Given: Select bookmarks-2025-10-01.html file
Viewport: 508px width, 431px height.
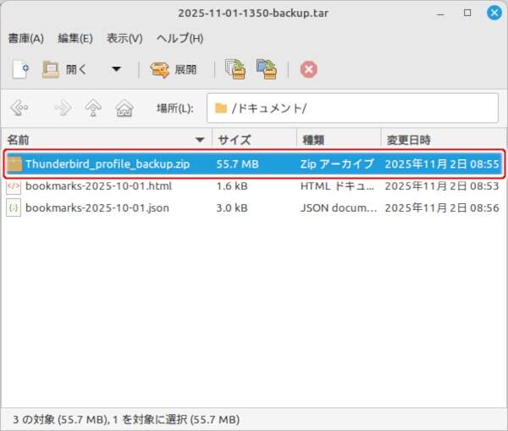Looking at the screenshot, I should tap(97, 185).
